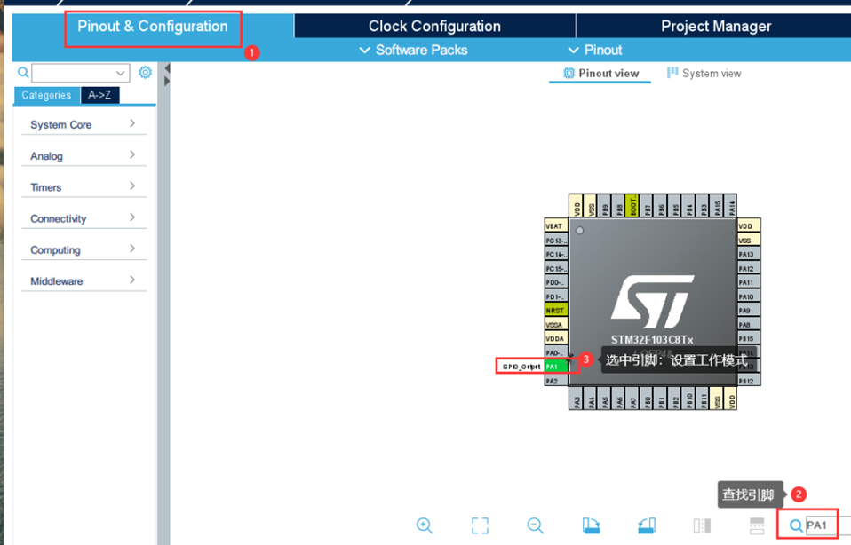Image resolution: width=851 pixels, height=545 pixels.
Task: Click the pin search magnifier icon
Action: [796, 525]
